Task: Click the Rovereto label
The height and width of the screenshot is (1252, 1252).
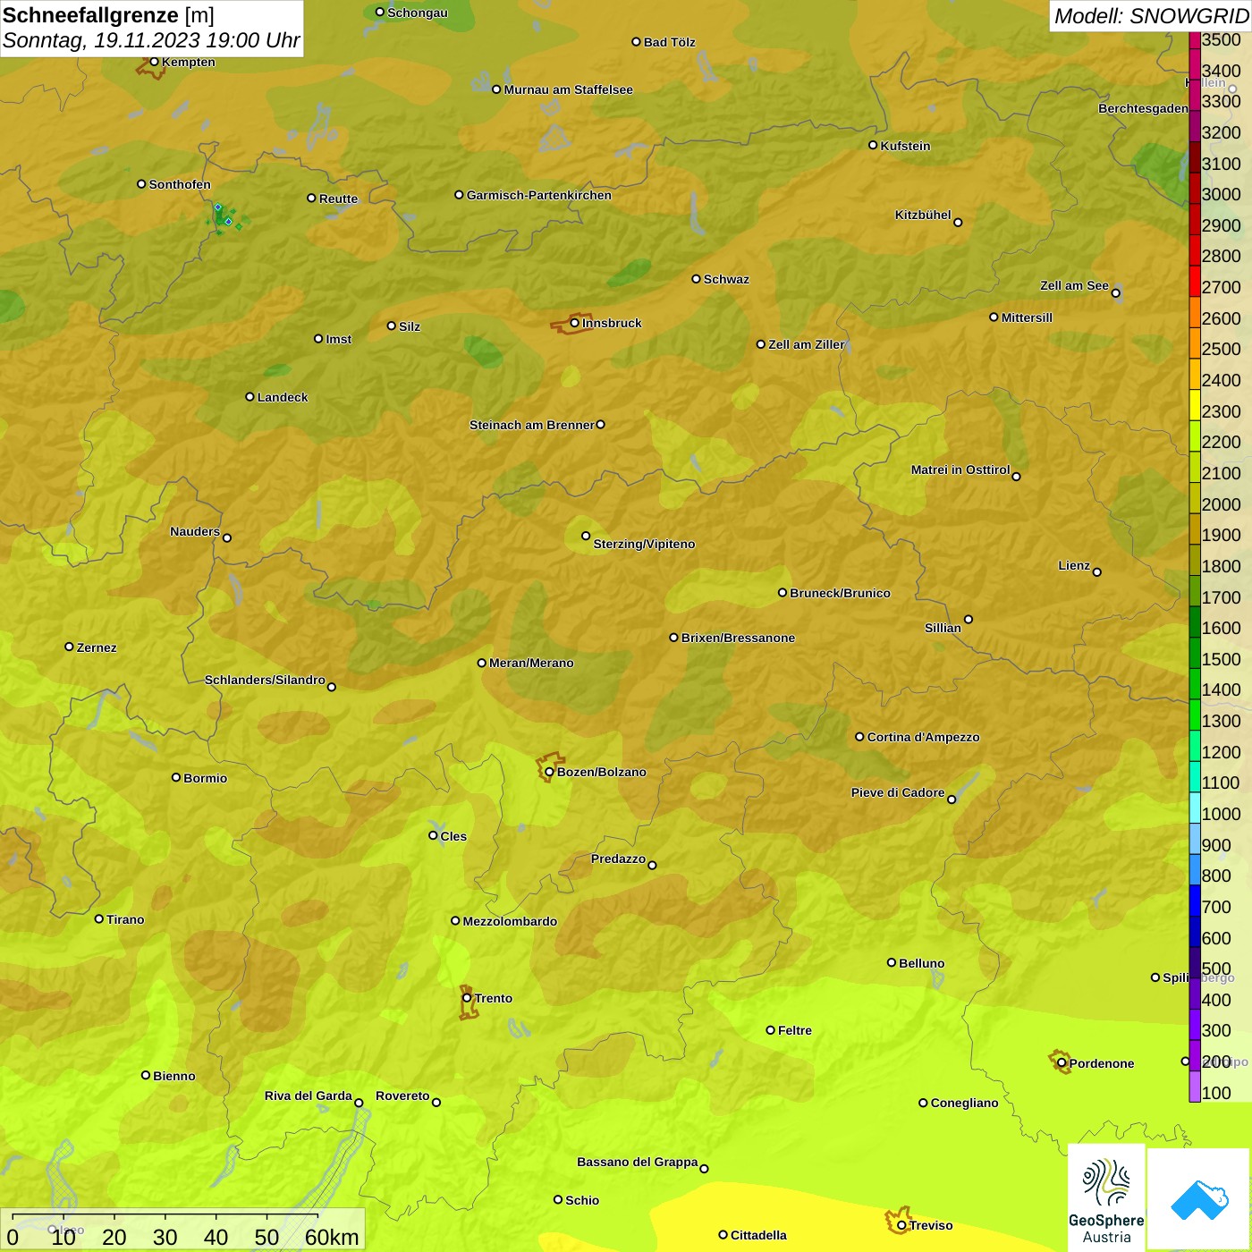Action: (x=402, y=1095)
